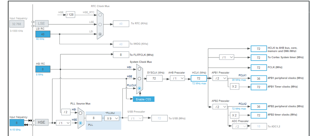This screenshot has height=136, width=321.
Task: Select PLLCLK radio in System Clock Mux
Action: (x=139, y=88)
